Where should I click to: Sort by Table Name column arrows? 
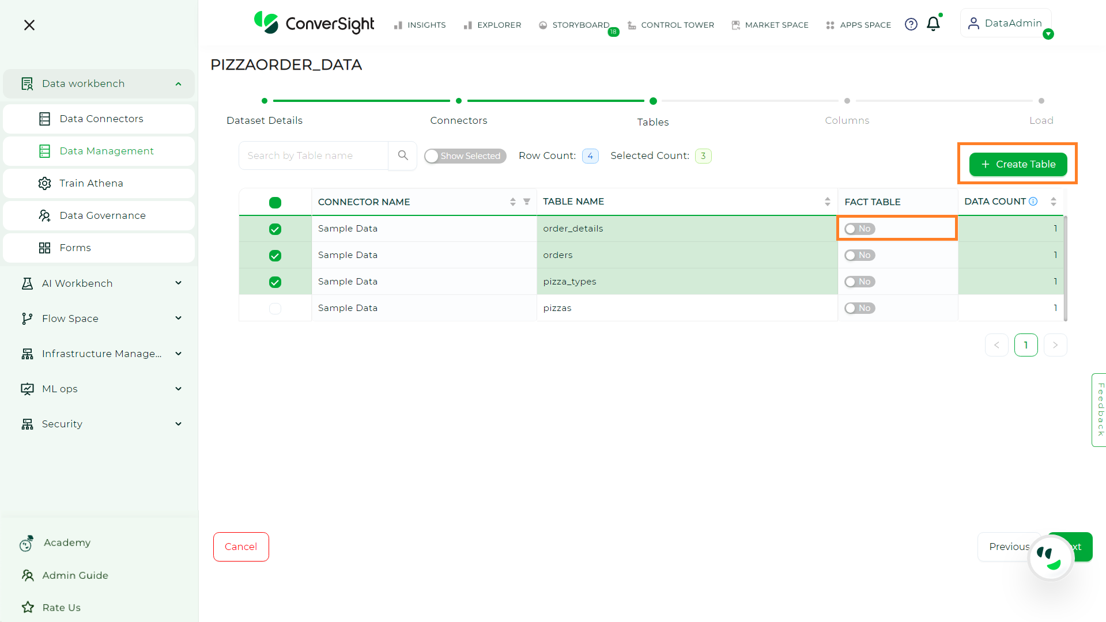pos(827,202)
